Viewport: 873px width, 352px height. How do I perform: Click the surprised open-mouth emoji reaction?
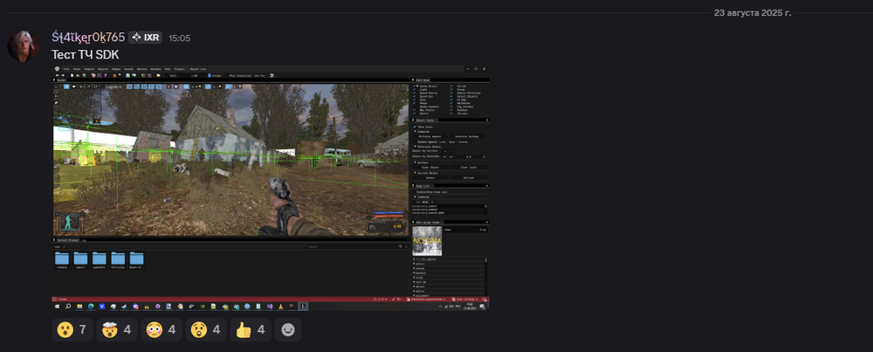(x=72, y=330)
